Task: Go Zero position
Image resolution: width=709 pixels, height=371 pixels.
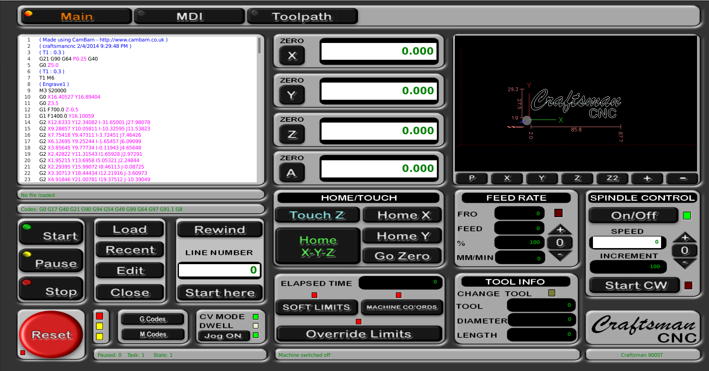Action: pyautogui.click(x=402, y=256)
